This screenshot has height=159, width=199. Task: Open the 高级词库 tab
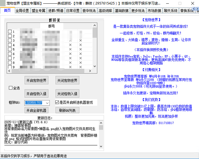coord(105,11)
